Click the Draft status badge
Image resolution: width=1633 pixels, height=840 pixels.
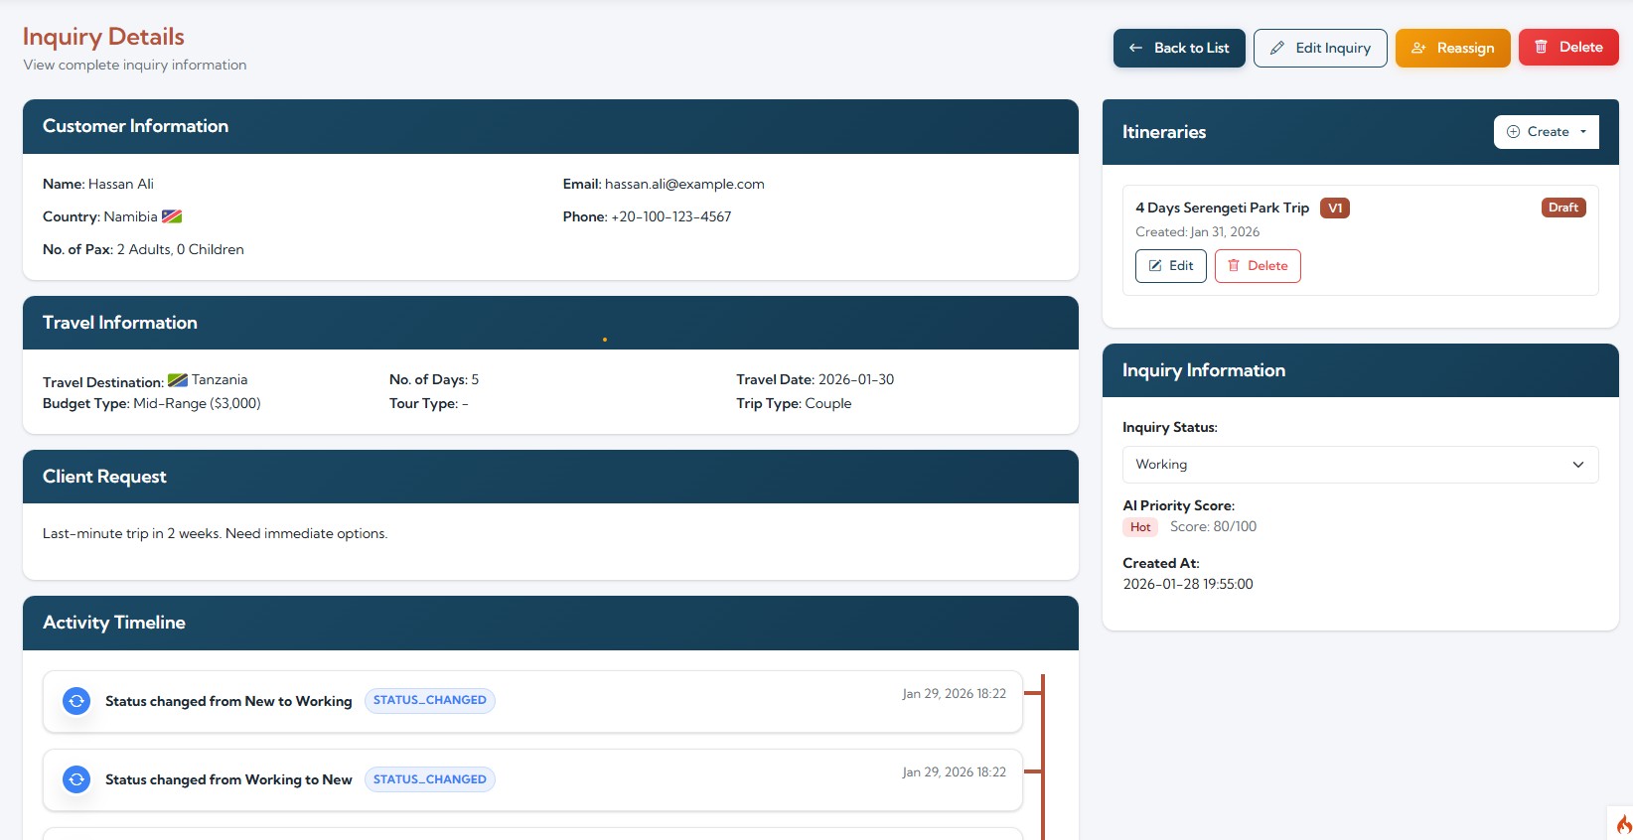1563,208
